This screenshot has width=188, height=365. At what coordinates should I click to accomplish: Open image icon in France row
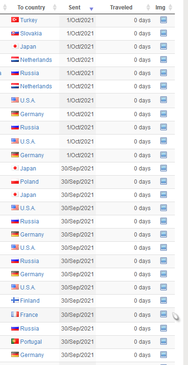click(x=164, y=314)
